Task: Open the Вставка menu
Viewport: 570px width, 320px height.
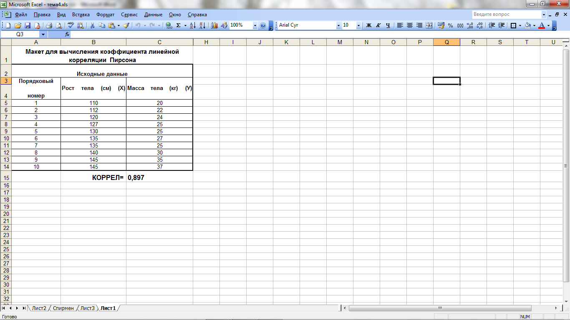Action: [x=81, y=15]
